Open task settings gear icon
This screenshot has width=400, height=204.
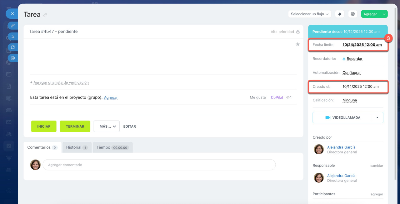click(353, 14)
